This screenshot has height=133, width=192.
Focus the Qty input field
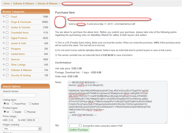73,126
